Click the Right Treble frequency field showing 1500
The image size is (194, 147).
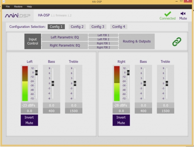click(x=166, y=111)
